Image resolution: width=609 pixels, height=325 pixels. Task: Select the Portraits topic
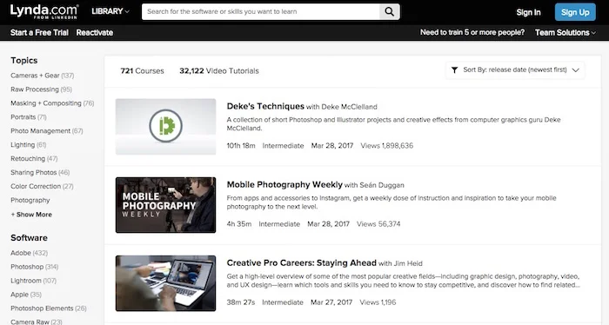coord(29,117)
